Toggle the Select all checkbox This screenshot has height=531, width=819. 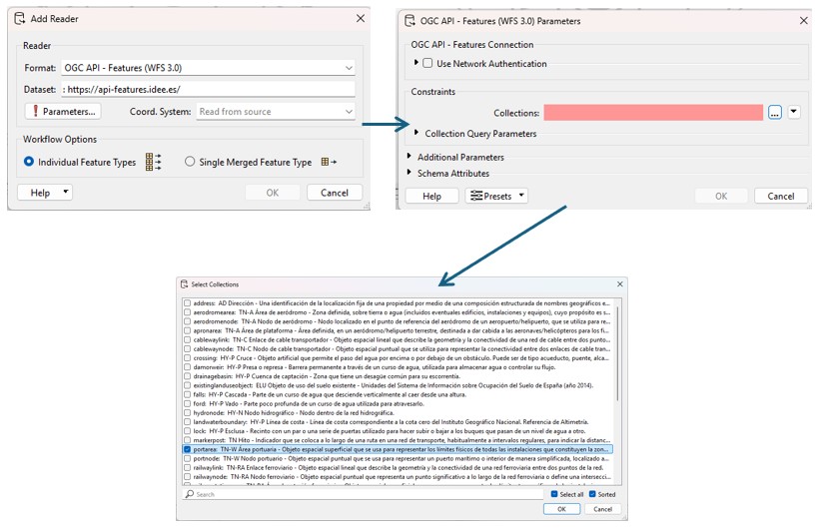click(555, 494)
